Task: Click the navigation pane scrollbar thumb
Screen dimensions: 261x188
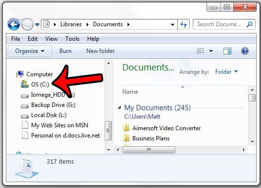Action: [109, 131]
